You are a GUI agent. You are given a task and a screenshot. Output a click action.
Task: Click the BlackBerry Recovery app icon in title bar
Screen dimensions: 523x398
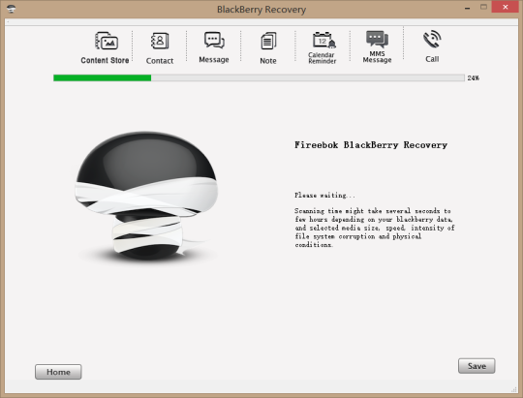(x=11, y=9)
